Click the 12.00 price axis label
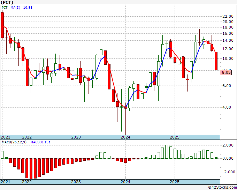Image resolution: width=237 pixels, height=190 pixels. (x=228, y=49)
